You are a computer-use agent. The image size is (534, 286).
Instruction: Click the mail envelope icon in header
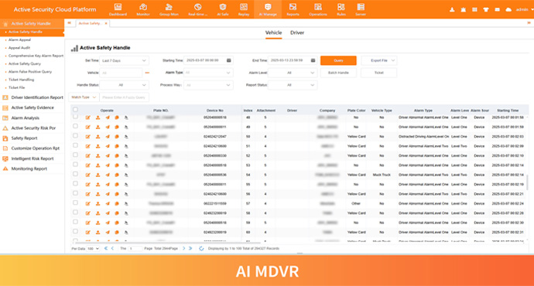(x=497, y=9)
